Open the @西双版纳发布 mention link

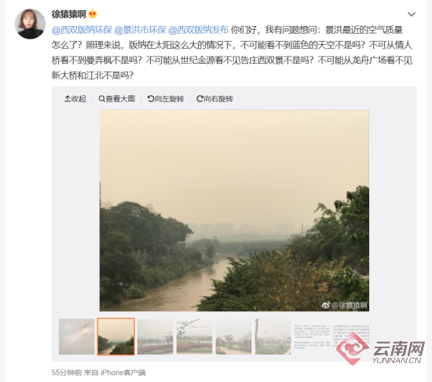[x=198, y=30]
